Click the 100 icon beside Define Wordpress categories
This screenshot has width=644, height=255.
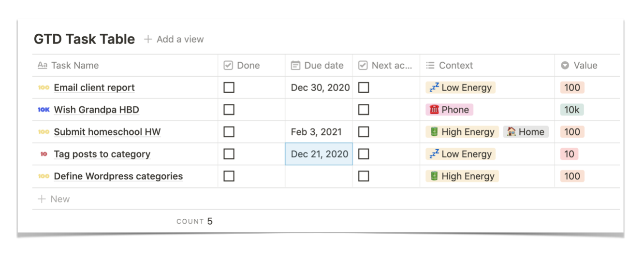click(44, 176)
